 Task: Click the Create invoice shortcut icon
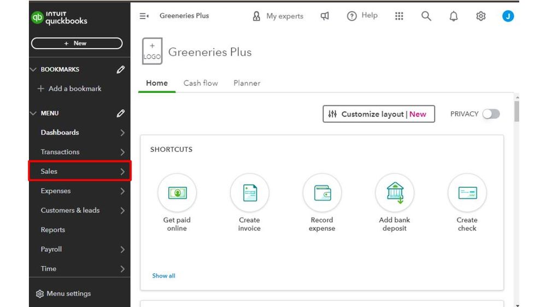pyautogui.click(x=250, y=193)
